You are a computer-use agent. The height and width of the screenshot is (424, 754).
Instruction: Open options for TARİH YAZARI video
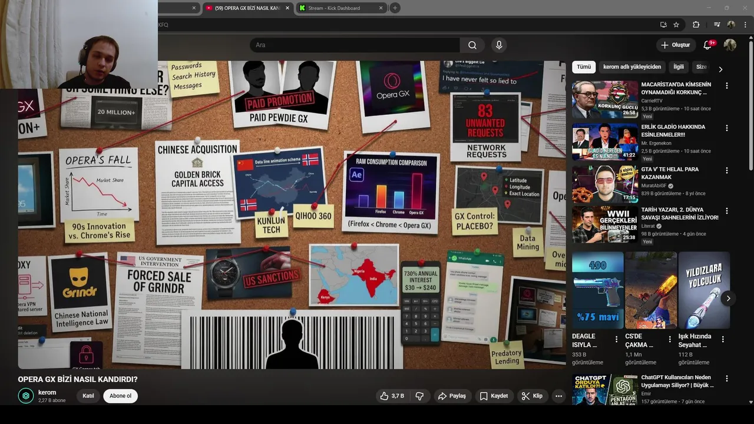coord(726,211)
